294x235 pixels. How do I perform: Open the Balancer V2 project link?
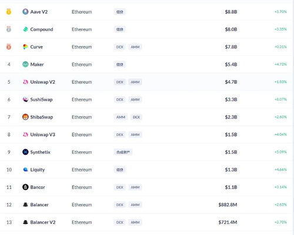pos(43,222)
